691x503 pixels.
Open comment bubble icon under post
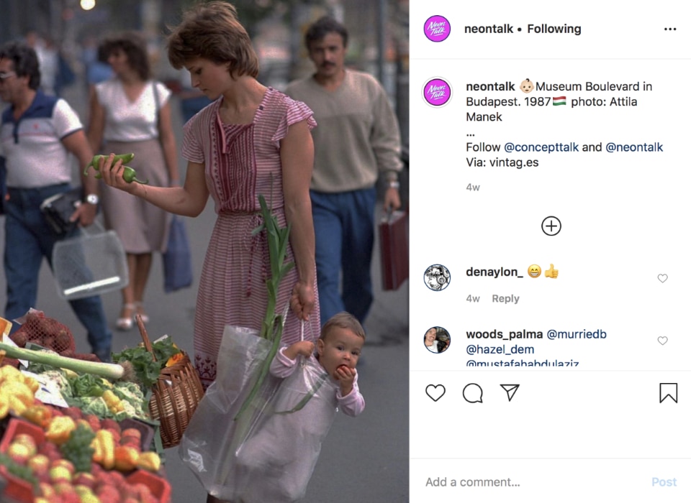pyautogui.click(x=472, y=393)
